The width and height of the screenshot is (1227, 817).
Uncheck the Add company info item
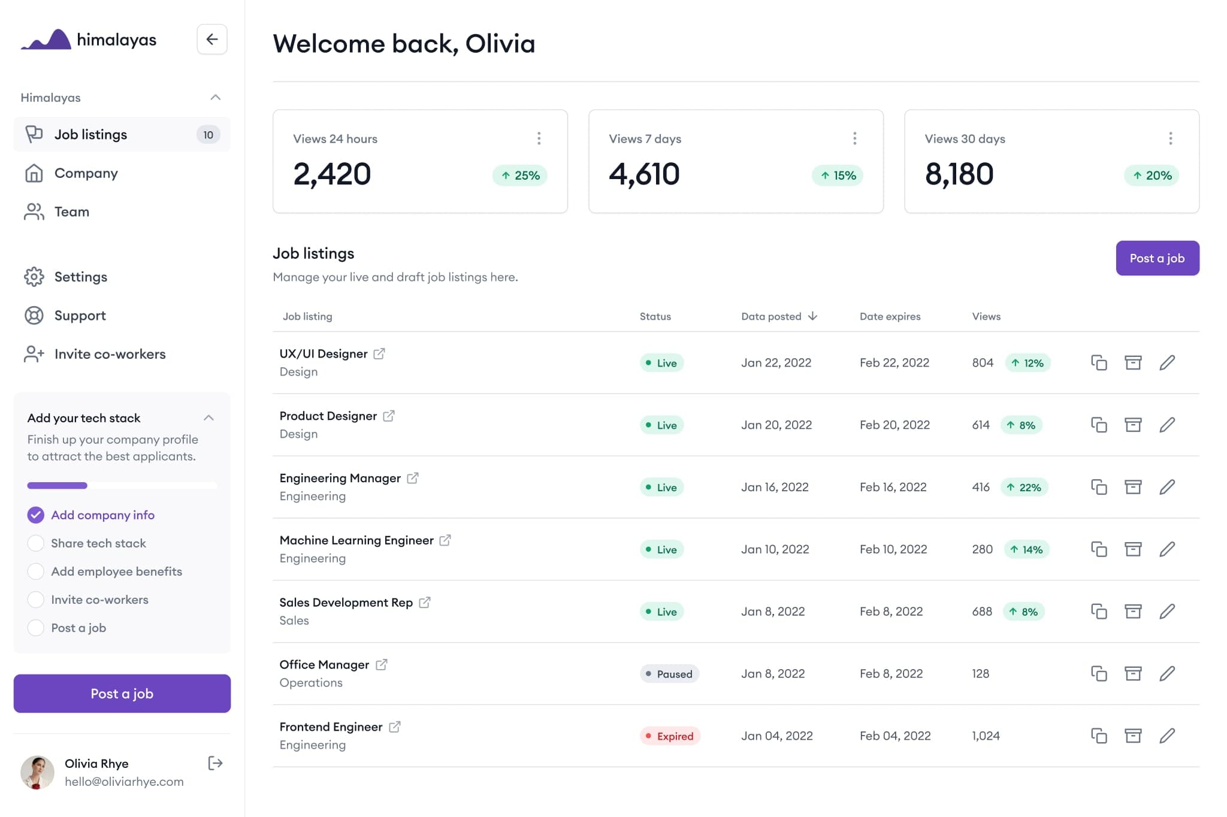36,515
